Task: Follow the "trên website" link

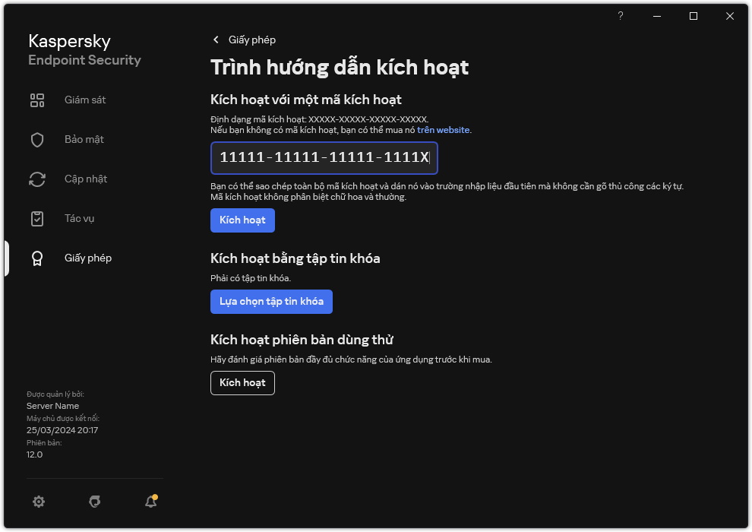Action: point(444,130)
